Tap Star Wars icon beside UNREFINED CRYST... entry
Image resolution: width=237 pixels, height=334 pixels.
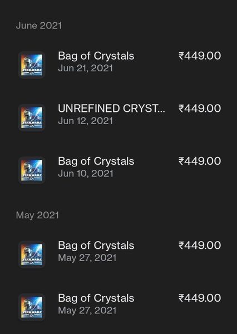[x=32, y=117]
